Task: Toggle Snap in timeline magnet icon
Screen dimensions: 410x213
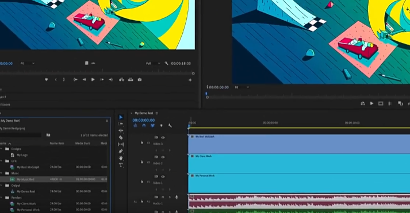Action: [x=144, y=126]
